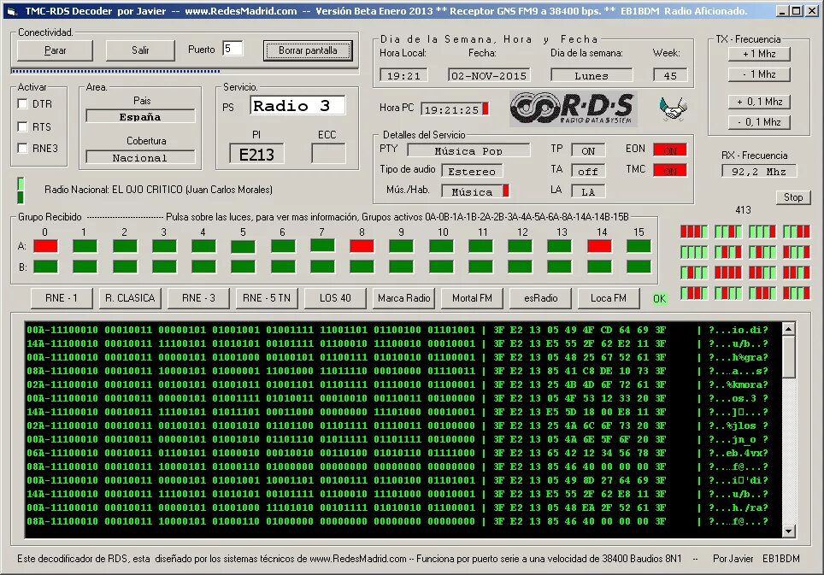
Task: Tune to RNE - 5 TN preset
Action: (x=267, y=297)
